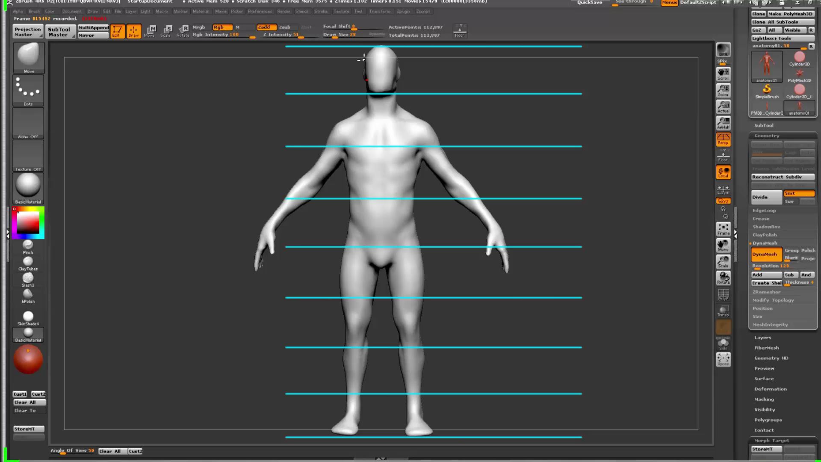Click the Frame mesh icon
The height and width of the screenshot is (462, 821).
click(723, 229)
